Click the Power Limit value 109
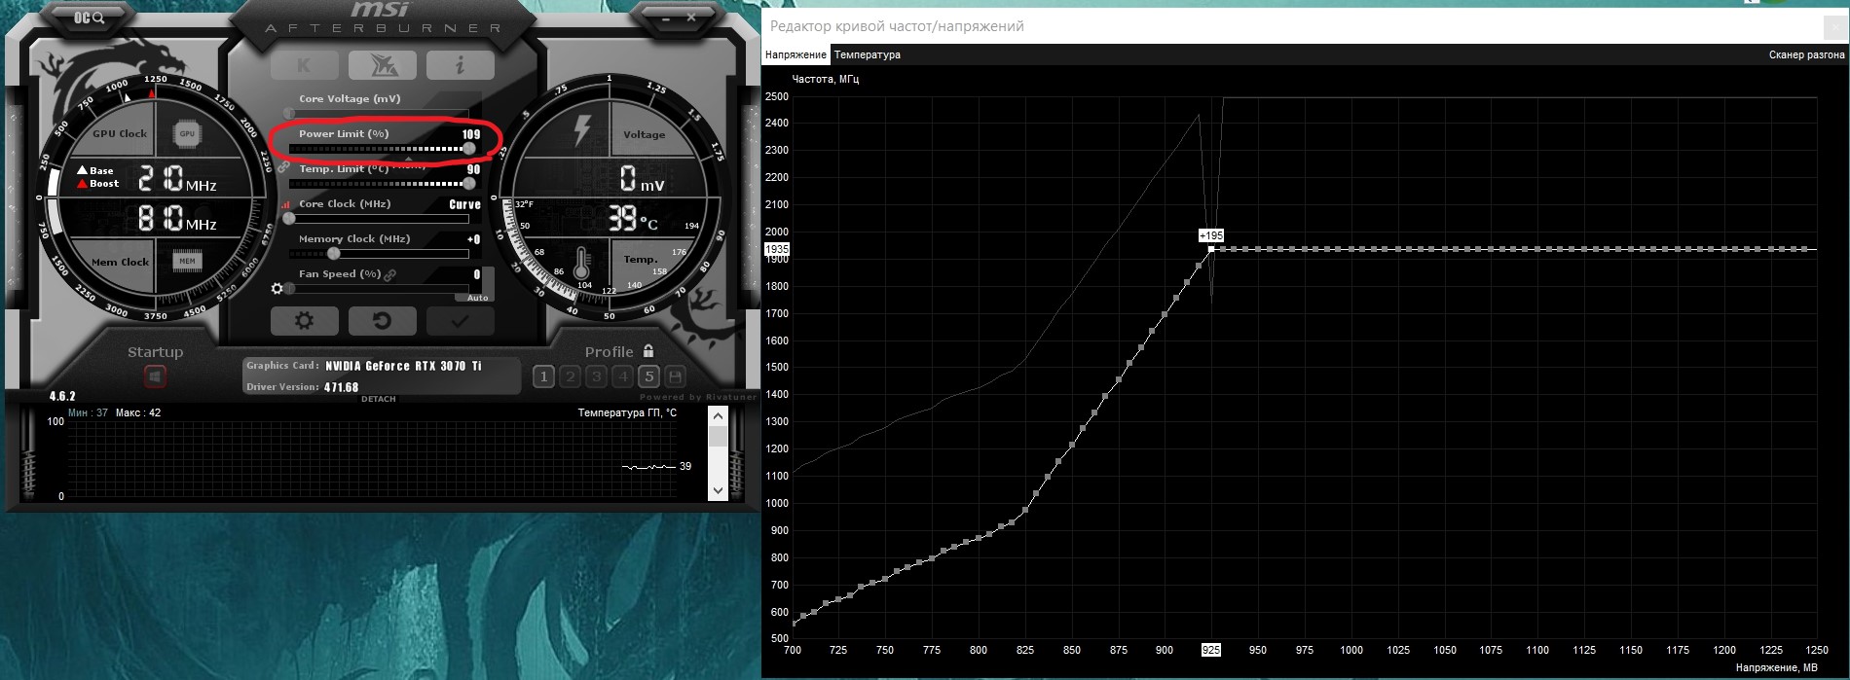1850x680 pixels. [x=471, y=134]
